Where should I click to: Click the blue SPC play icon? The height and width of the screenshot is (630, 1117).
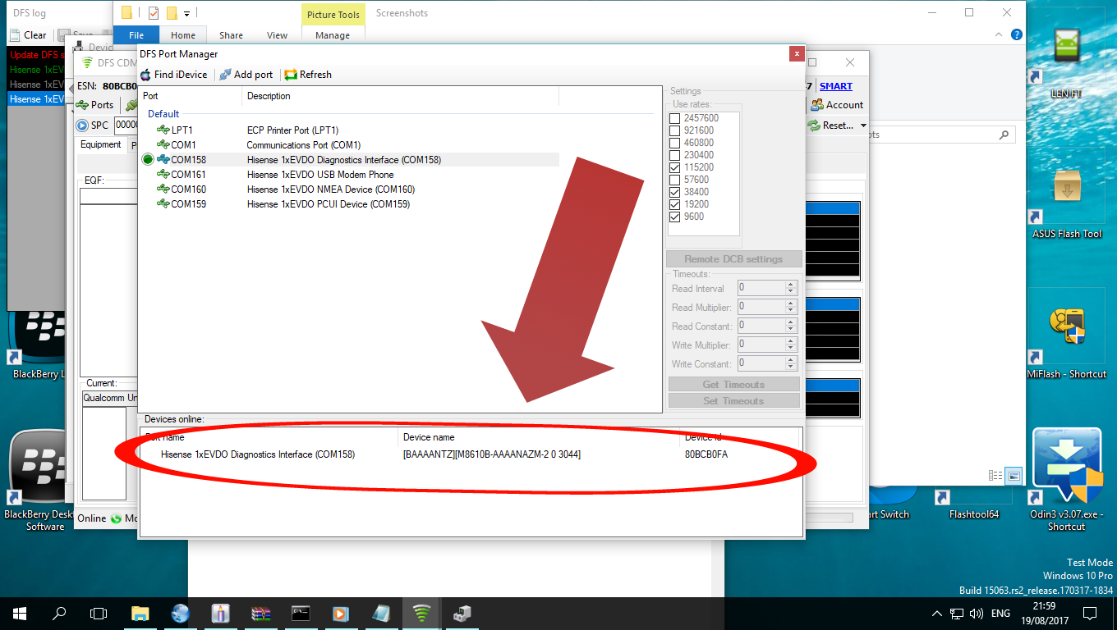pyautogui.click(x=82, y=126)
